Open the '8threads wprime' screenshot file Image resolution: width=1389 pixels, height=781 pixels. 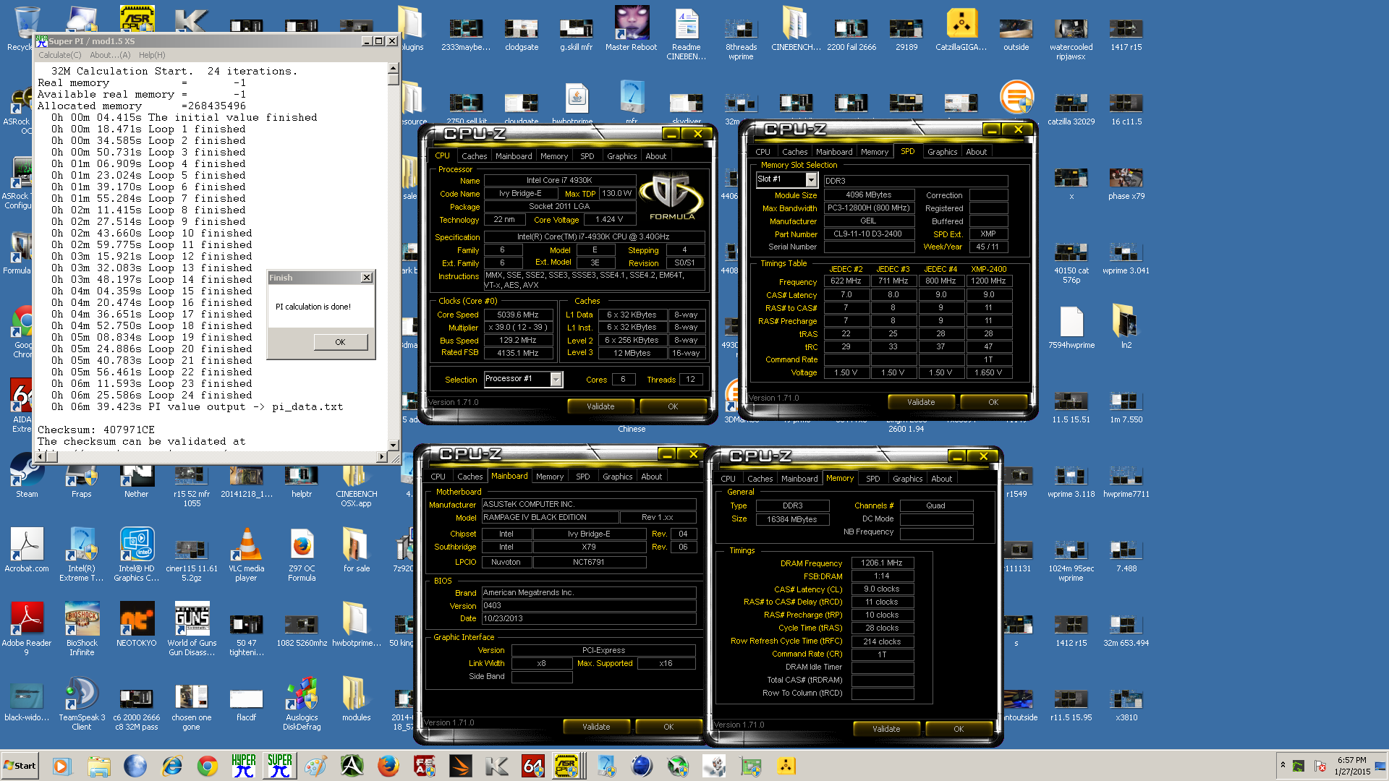pos(742,39)
